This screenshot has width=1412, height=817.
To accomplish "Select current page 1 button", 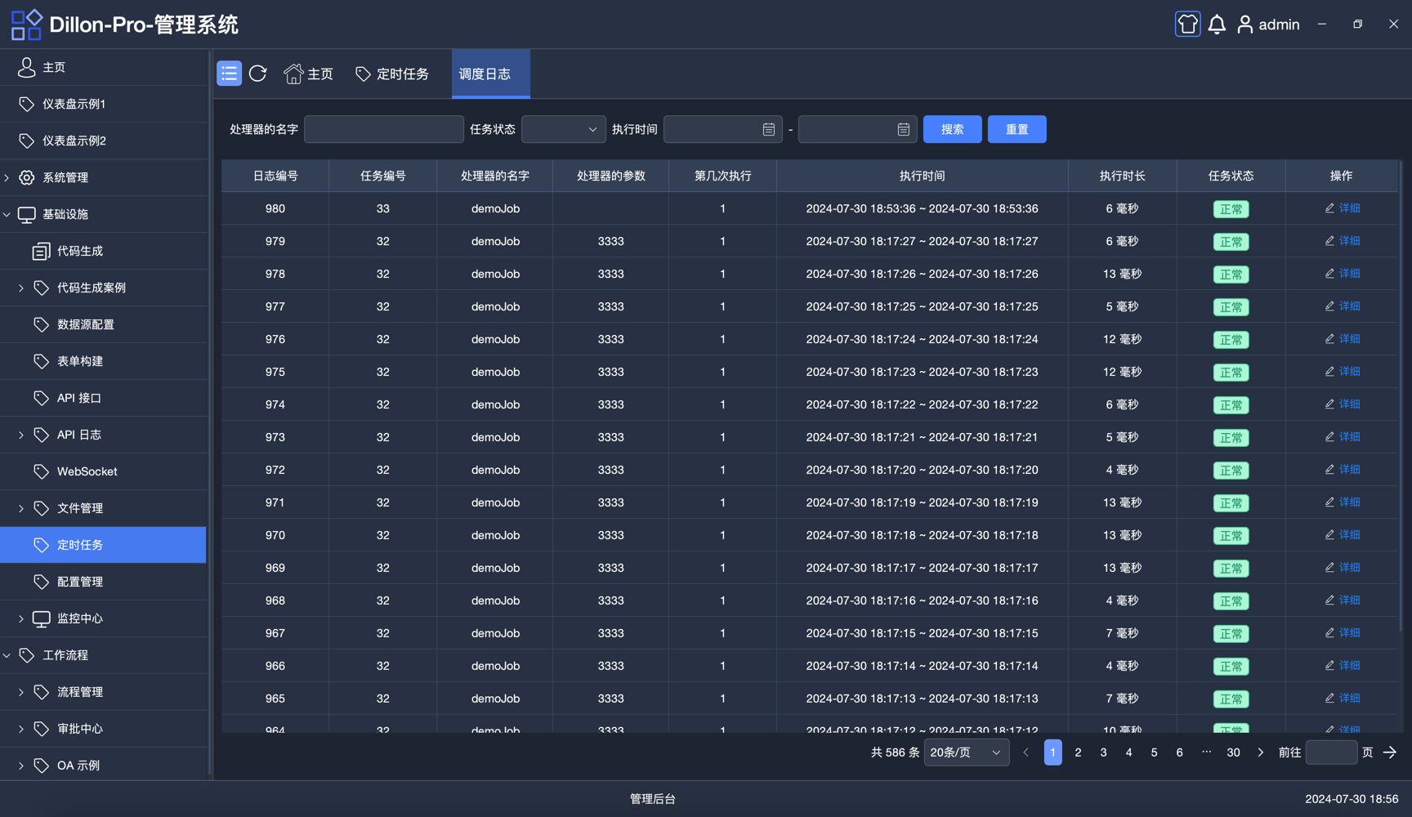I will [x=1052, y=752].
